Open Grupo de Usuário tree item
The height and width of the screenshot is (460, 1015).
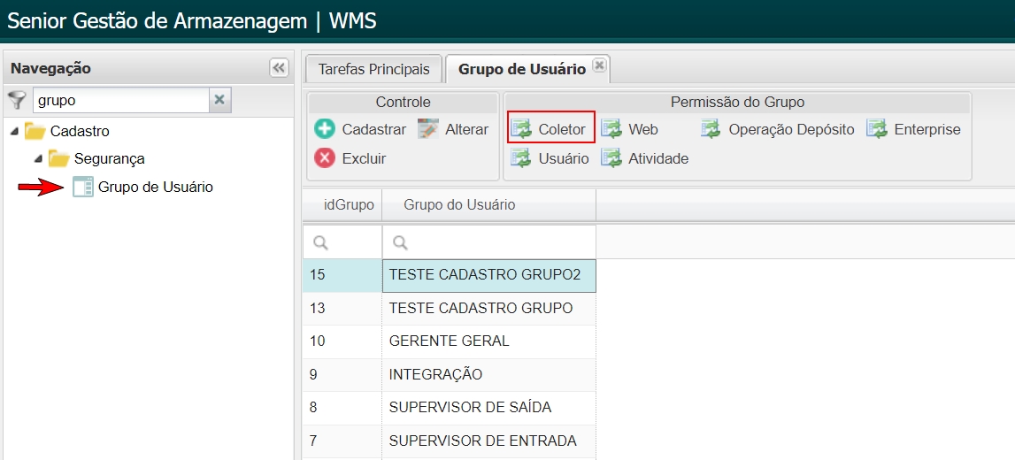155,188
